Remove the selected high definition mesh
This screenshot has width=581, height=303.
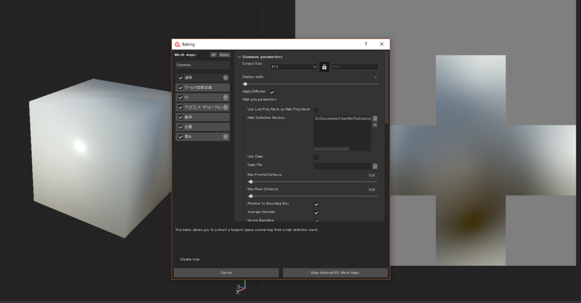pos(375,125)
